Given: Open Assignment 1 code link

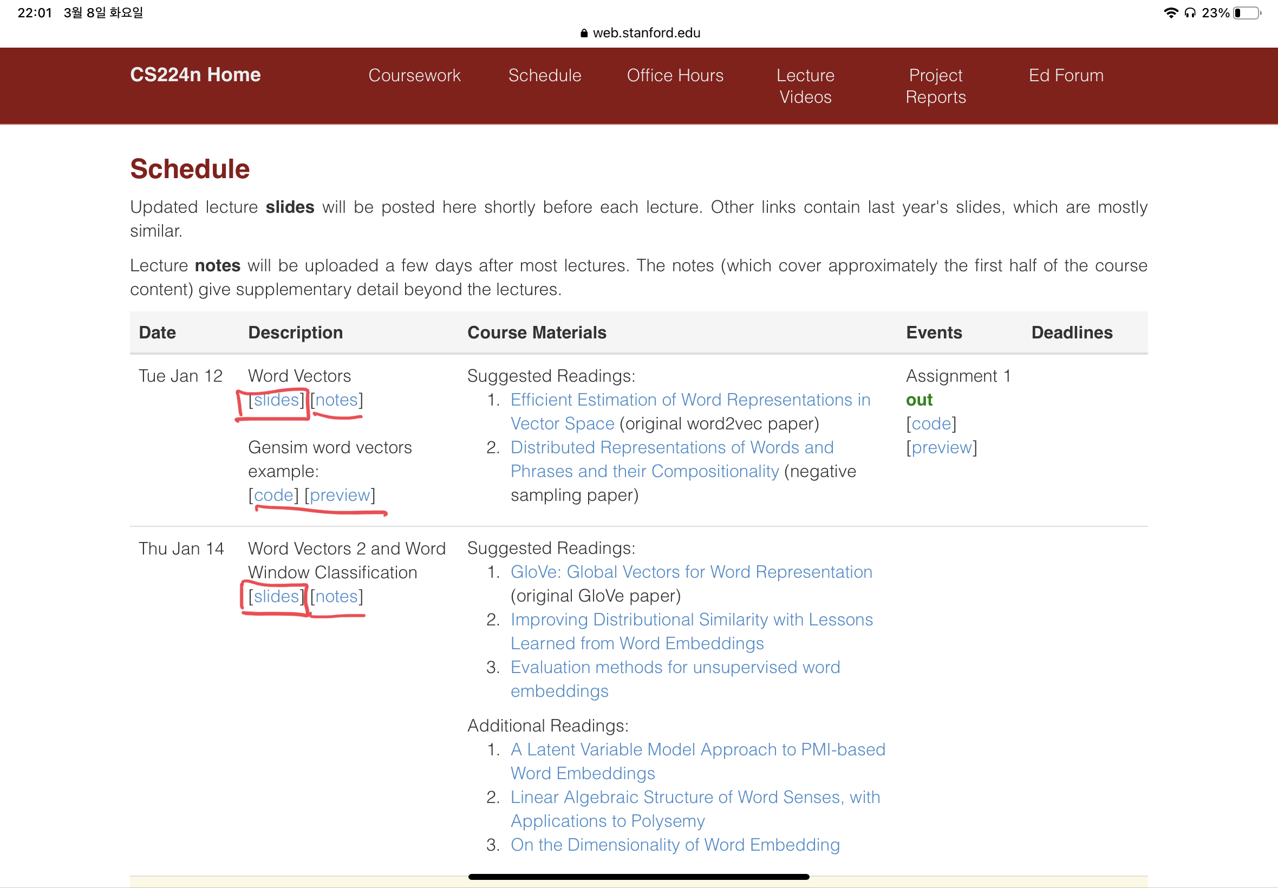Looking at the screenshot, I should tap(931, 424).
